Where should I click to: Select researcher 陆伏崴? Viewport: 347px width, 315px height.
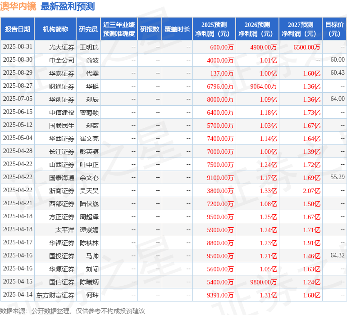tap(89, 204)
